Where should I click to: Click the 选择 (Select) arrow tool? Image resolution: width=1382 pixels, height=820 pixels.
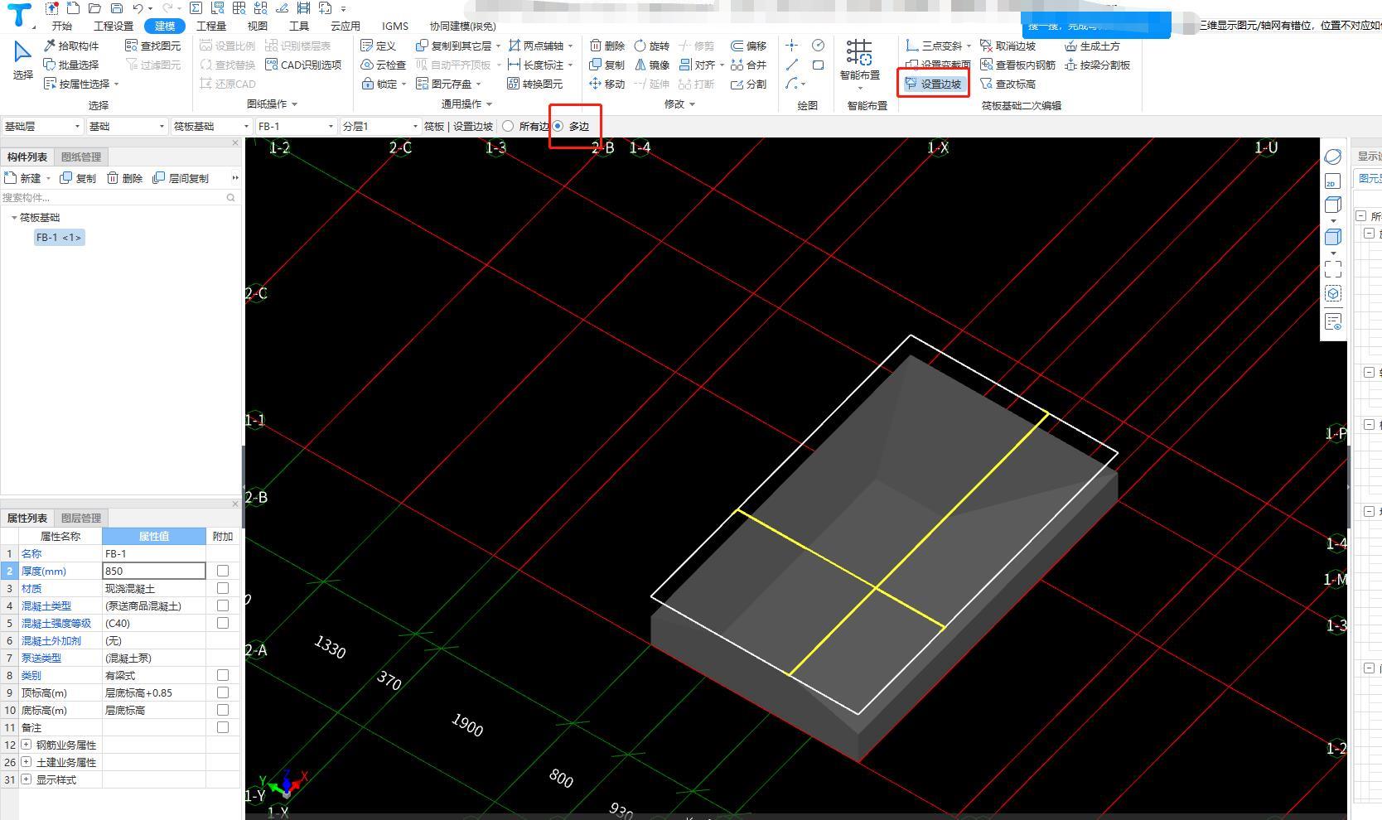click(22, 61)
